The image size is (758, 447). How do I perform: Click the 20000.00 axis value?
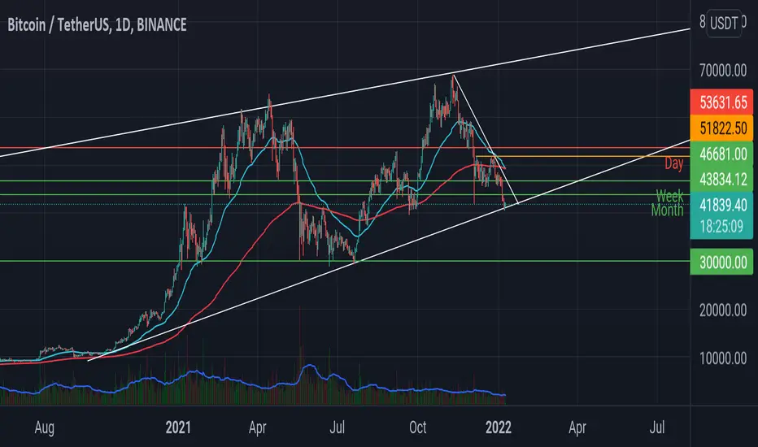click(x=723, y=310)
